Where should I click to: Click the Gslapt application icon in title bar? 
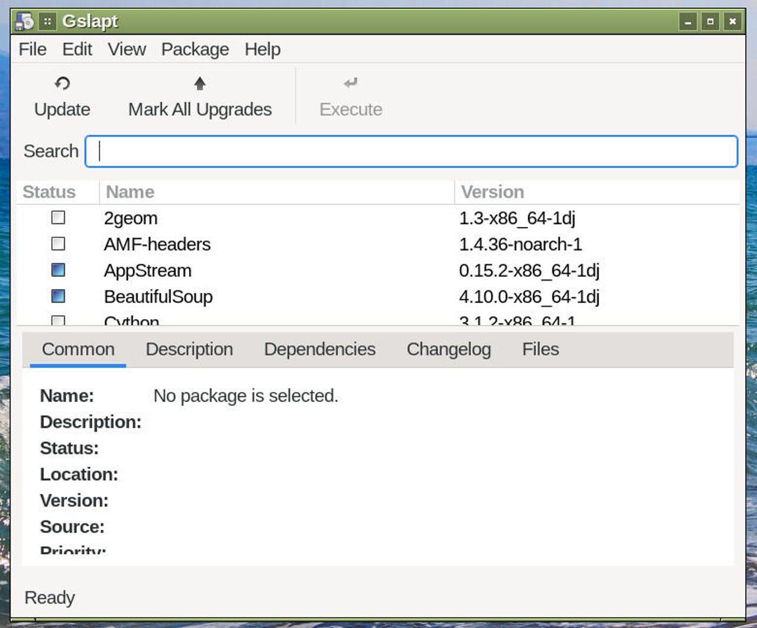(x=25, y=22)
